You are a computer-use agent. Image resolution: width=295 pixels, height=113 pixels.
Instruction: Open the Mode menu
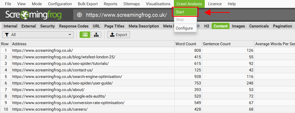[x=37, y=4]
